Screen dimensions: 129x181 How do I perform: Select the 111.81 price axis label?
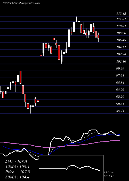click(x=121, y=19)
